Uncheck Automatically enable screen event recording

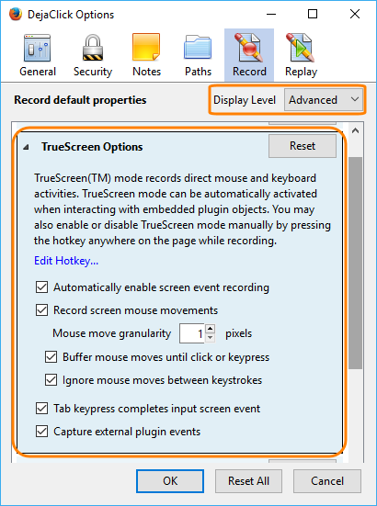point(41,287)
